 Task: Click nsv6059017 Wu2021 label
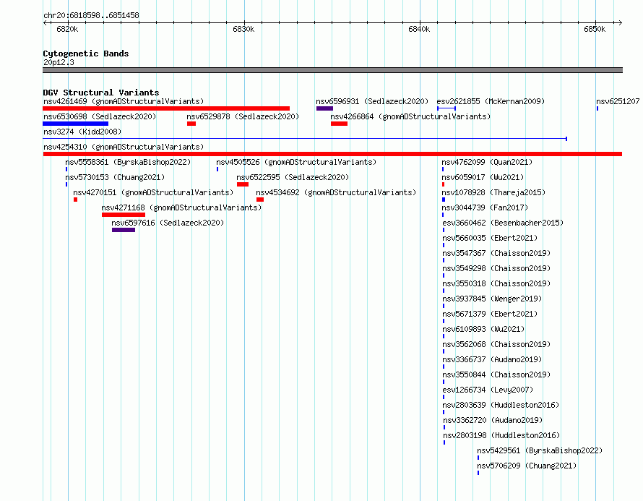point(483,177)
